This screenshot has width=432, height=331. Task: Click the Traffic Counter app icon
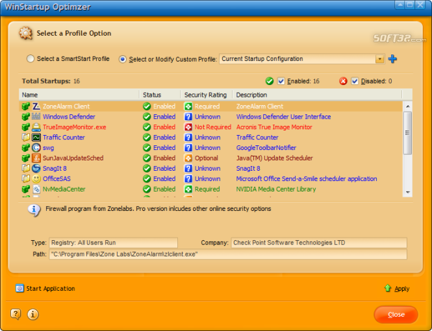pyautogui.click(x=36, y=138)
